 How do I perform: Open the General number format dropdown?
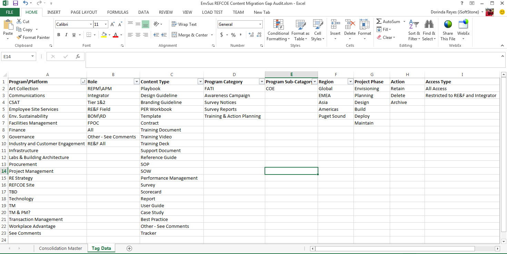point(260,24)
